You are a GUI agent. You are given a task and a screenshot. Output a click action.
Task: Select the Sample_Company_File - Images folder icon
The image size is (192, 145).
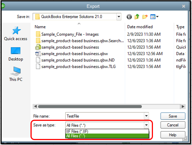pyautogui.click(x=38, y=34)
